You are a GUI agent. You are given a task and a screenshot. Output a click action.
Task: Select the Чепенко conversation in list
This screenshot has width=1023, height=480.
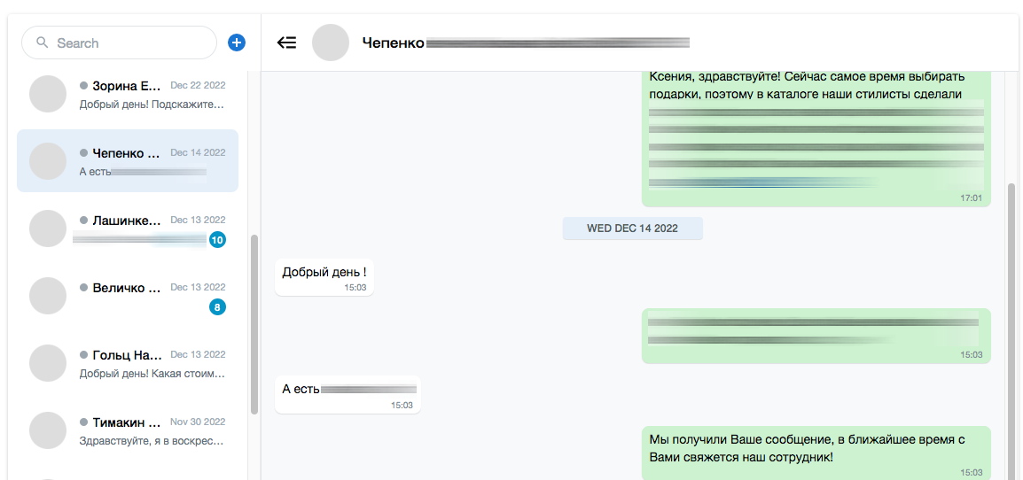128,160
